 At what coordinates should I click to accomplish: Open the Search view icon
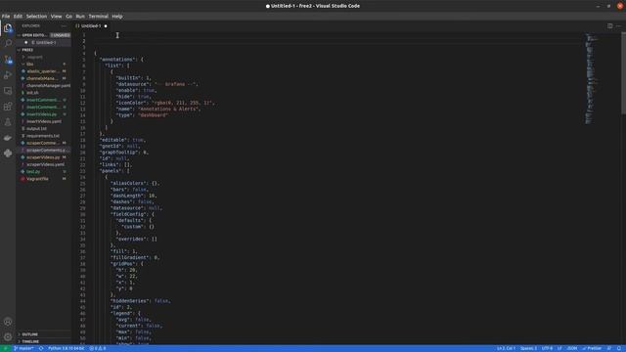point(8,43)
